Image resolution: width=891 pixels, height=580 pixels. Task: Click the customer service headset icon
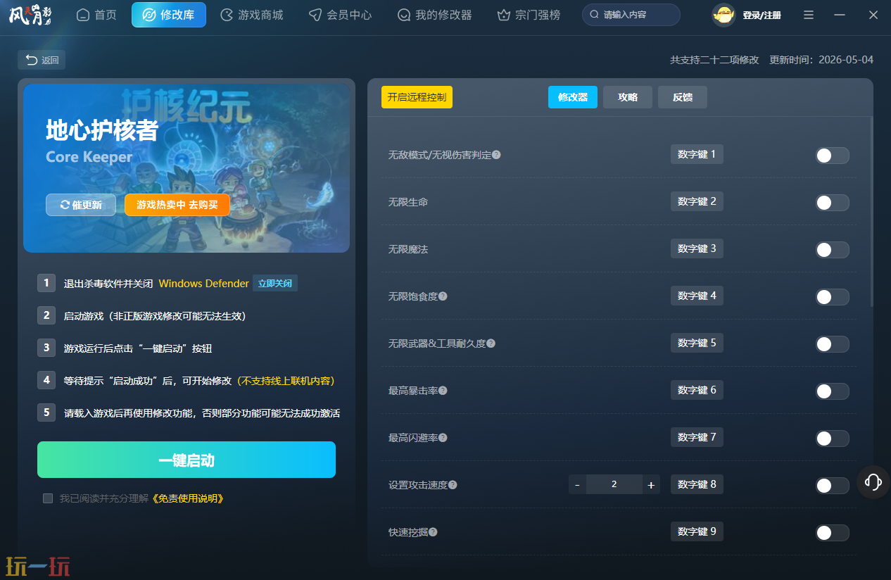click(x=873, y=482)
